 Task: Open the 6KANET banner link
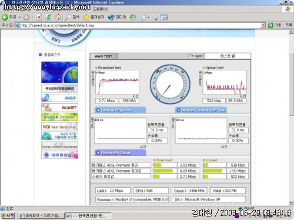pyautogui.click(x=59, y=107)
